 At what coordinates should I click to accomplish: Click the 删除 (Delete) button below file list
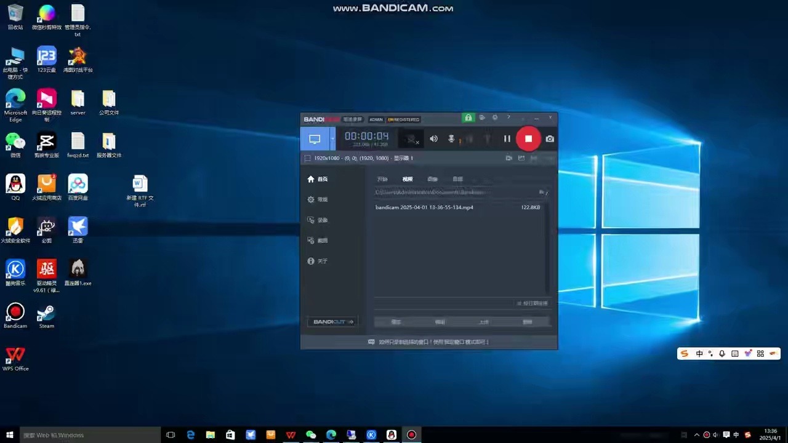pos(528,322)
